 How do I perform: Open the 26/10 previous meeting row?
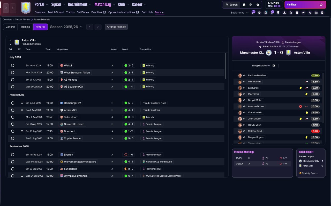262,158
